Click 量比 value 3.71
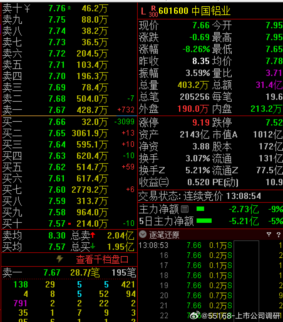 274,73
